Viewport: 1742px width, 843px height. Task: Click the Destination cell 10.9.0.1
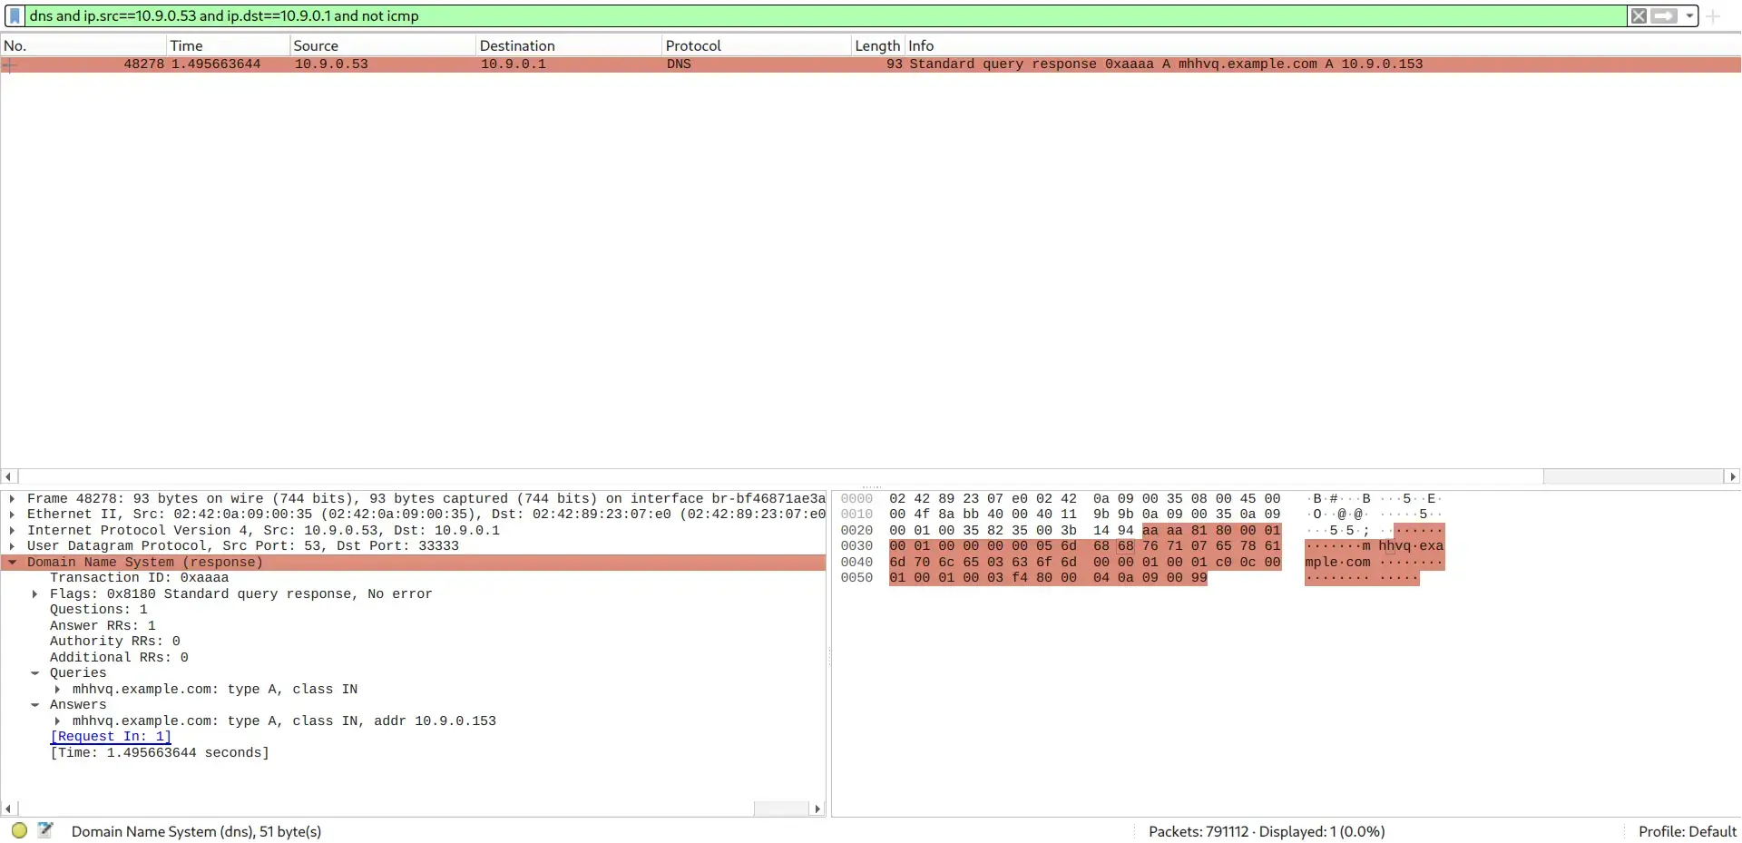[x=514, y=64]
